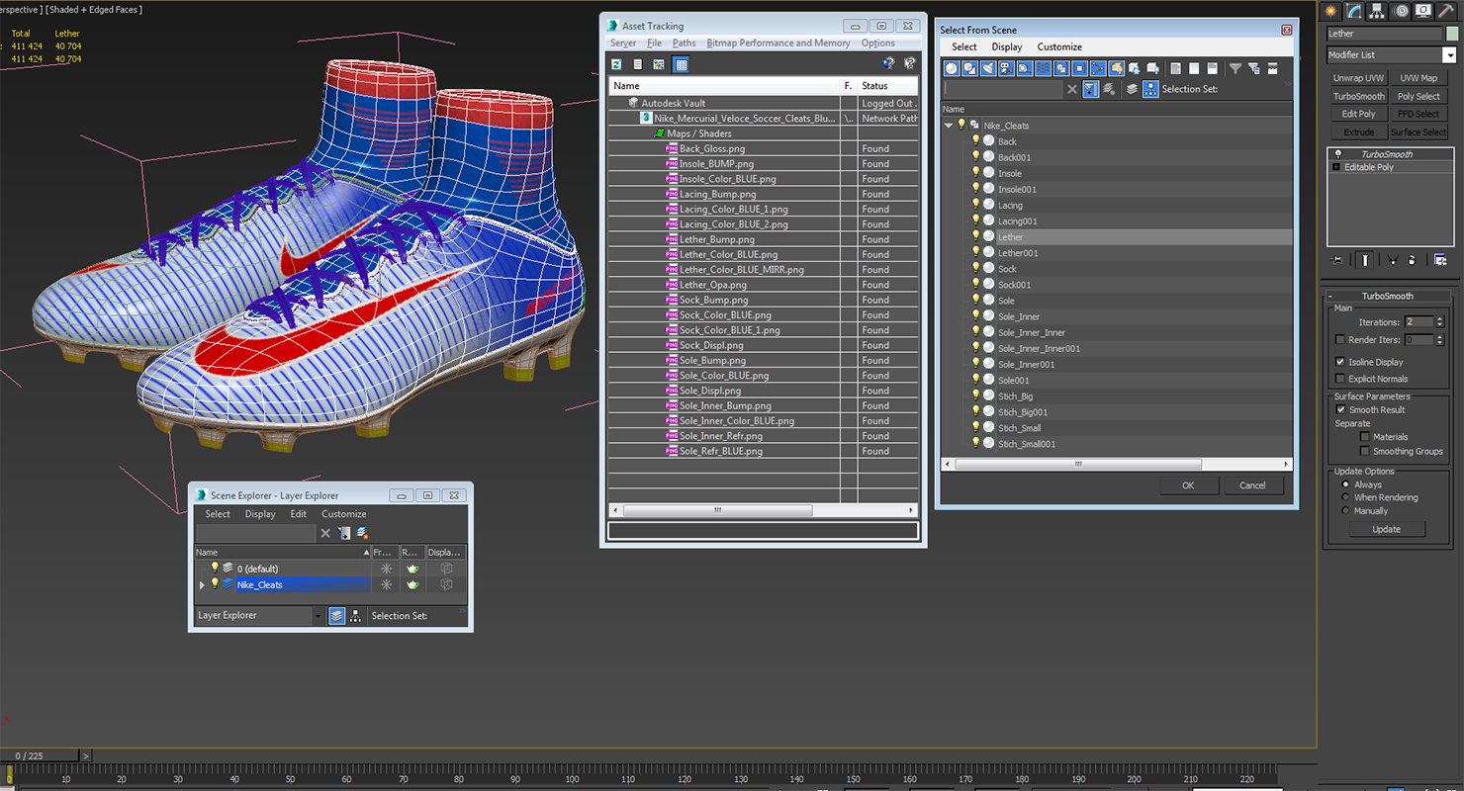Screen dimensions: 1464x791
Task: Select Sole_Inner object in Select From Scene
Action: (x=1019, y=316)
